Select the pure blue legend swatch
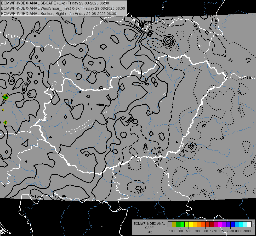 (233, 224)
